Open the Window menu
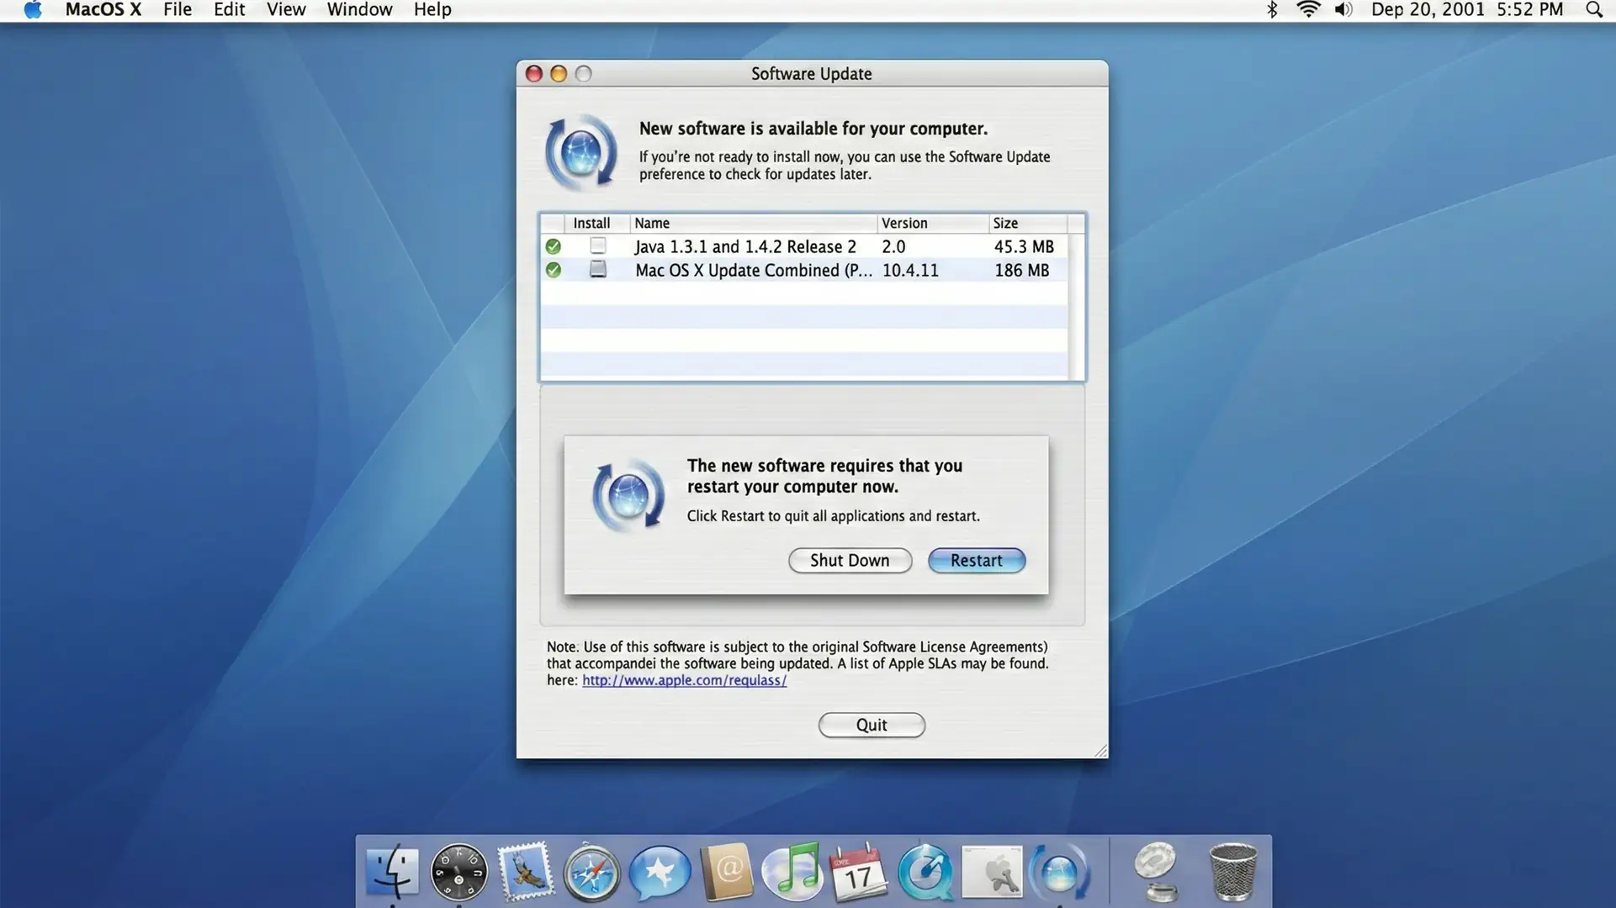The width and height of the screenshot is (1616, 908). [x=359, y=10]
